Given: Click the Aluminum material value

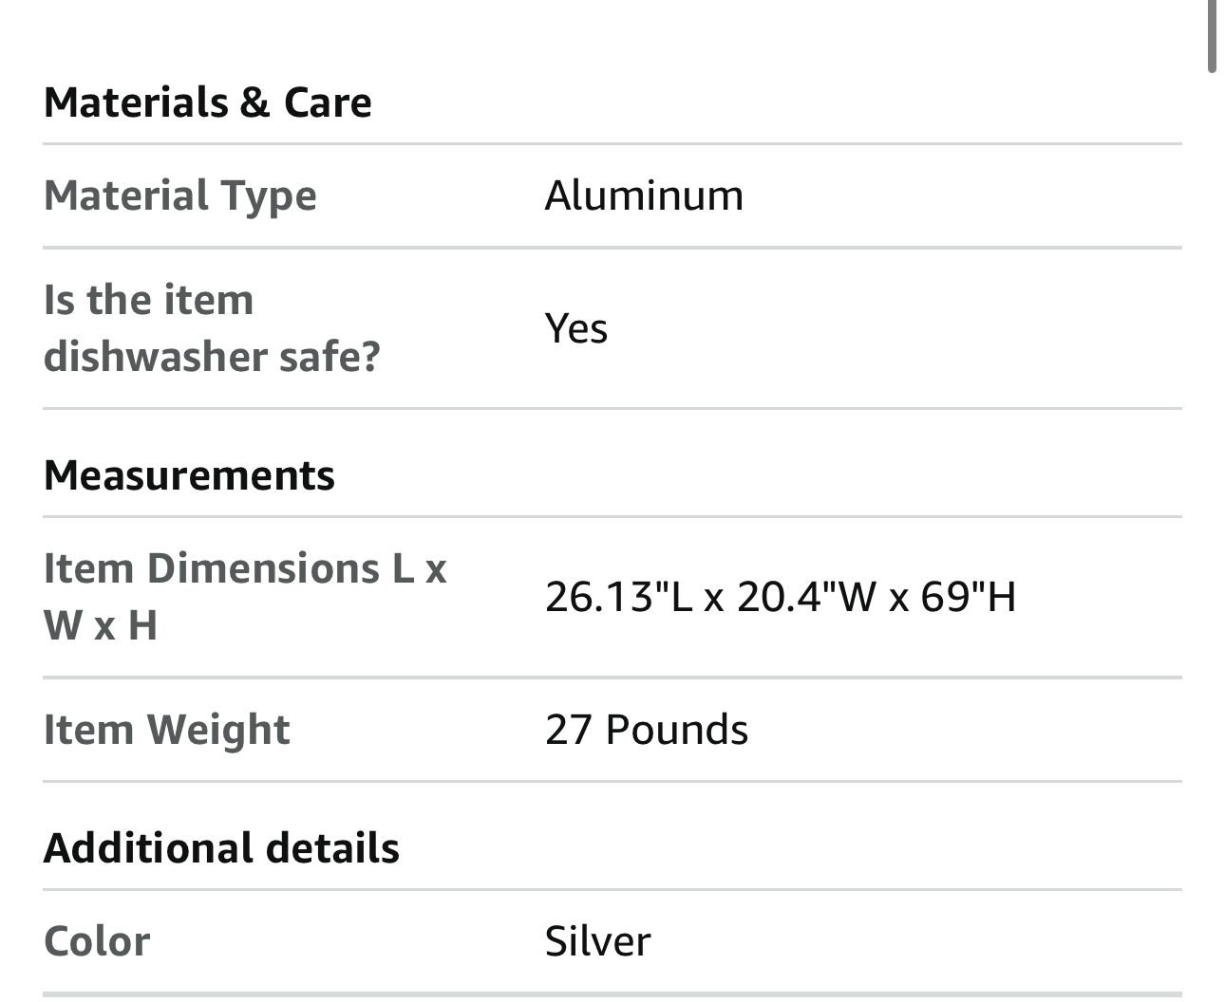Looking at the screenshot, I should (x=644, y=195).
